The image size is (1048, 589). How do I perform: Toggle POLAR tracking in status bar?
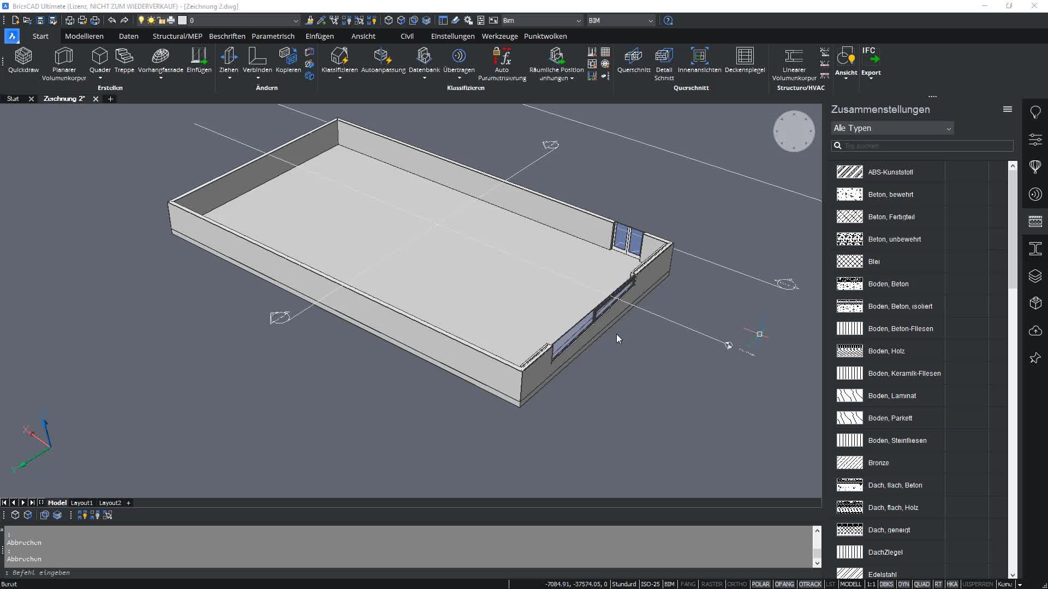tap(760, 584)
